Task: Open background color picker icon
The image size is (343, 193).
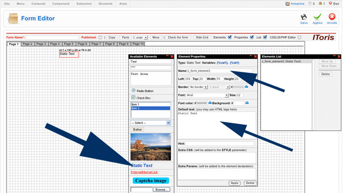Action: point(247,102)
